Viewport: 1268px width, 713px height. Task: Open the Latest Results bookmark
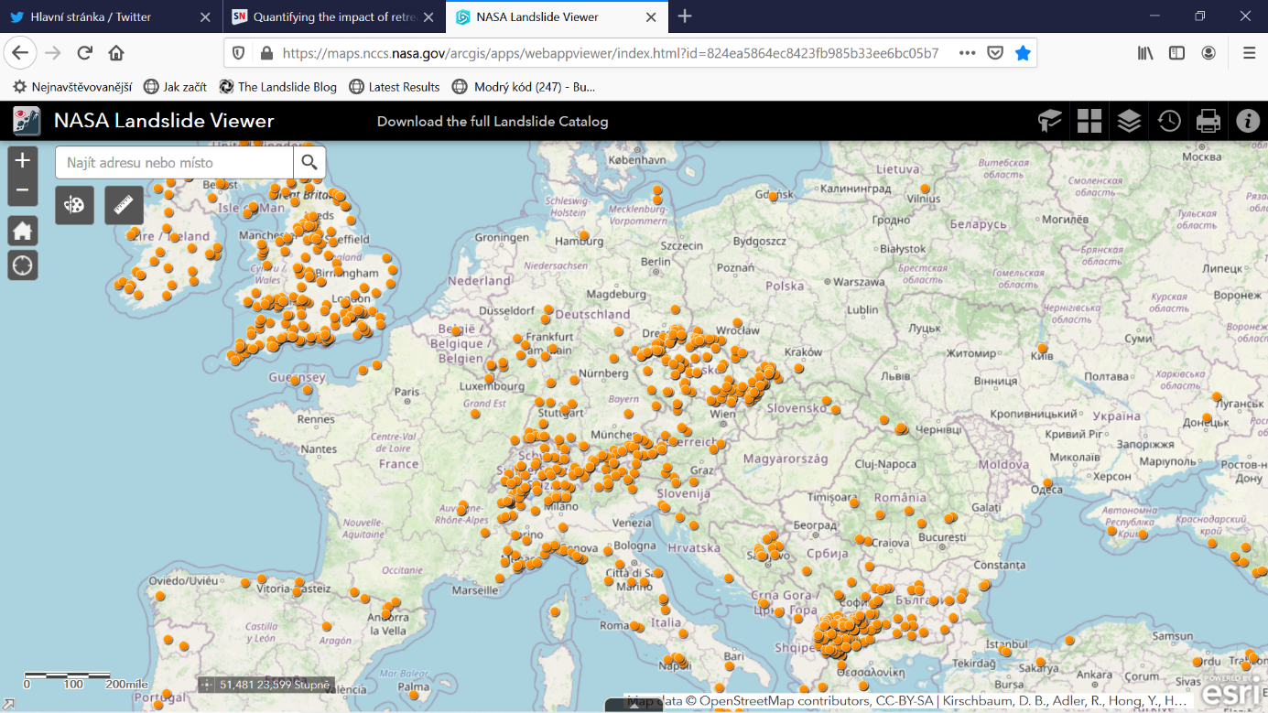click(395, 87)
